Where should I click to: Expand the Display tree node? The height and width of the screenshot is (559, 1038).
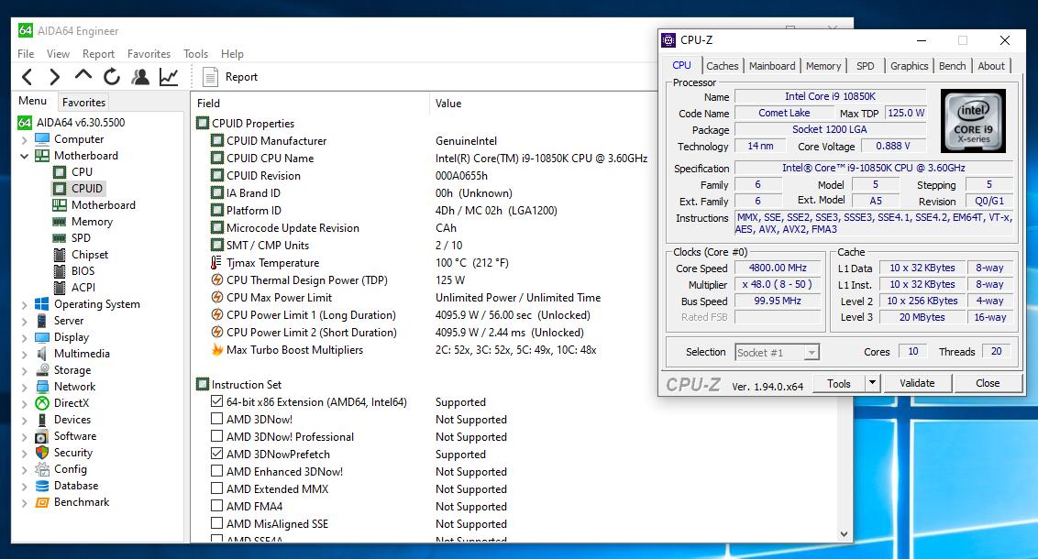click(25, 338)
